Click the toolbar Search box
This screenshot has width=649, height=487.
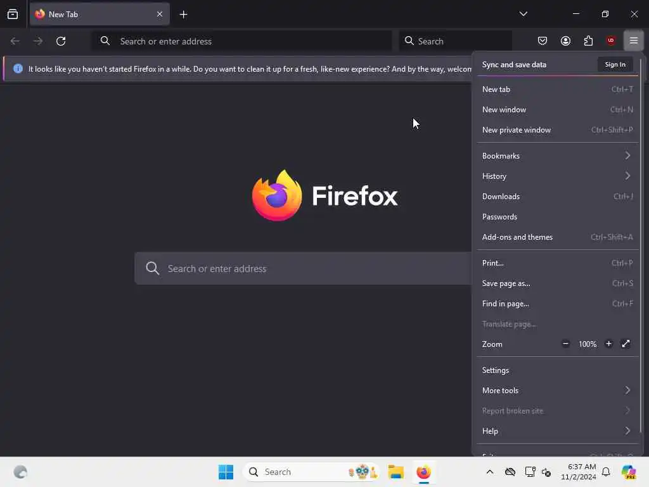455,41
